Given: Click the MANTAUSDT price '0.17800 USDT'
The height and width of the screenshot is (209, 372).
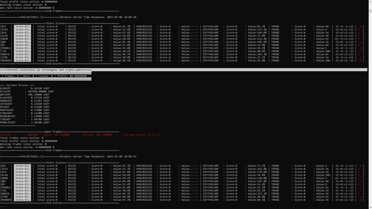Looking at the screenshot, I should coord(40,110).
